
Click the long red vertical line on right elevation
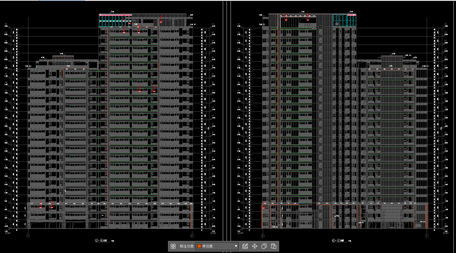(278, 115)
